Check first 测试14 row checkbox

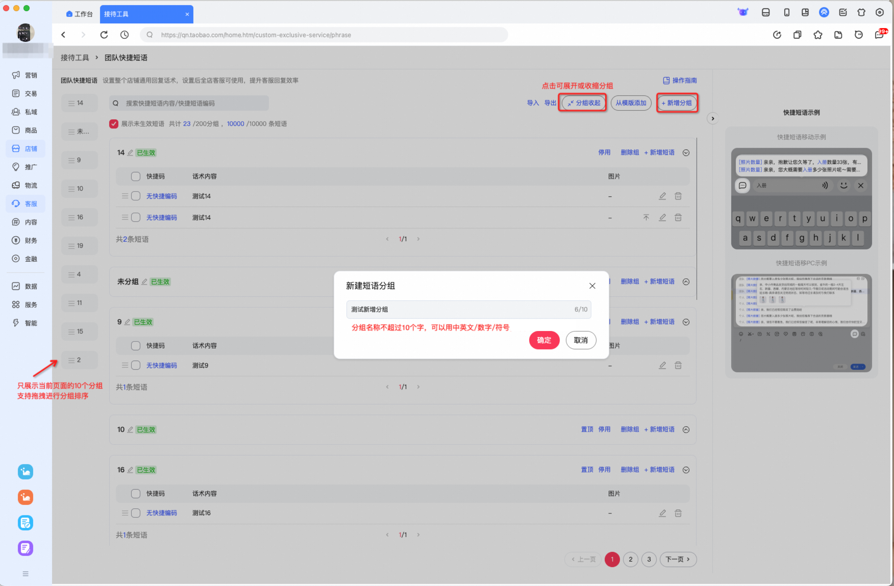pyautogui.click(x=136, y=196)
